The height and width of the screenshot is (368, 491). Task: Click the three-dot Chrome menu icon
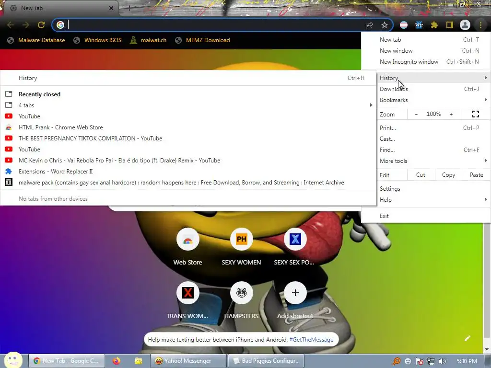tap(480, 25)
